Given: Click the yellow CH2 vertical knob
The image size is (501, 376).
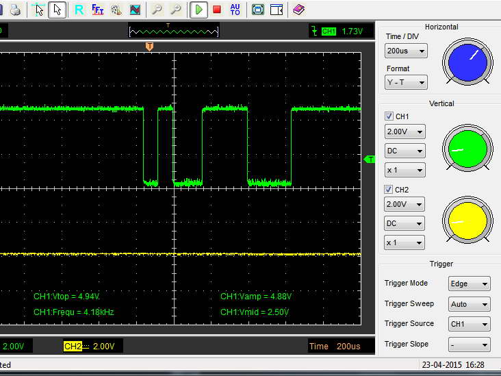Looking at the screenshot, I should coord(468,221).
